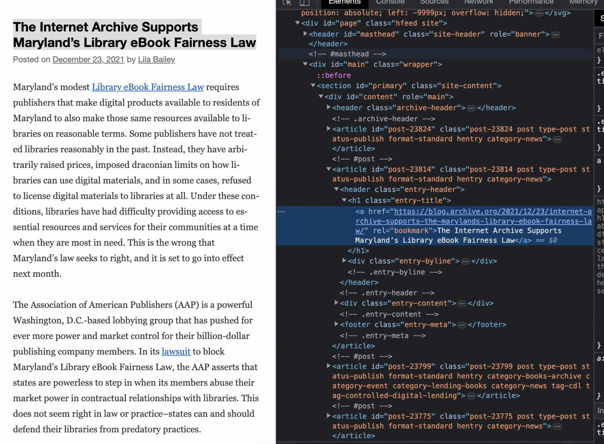Click the "Posted on" byline text
This screenshot has width=604, height=444.
(32, 60)
